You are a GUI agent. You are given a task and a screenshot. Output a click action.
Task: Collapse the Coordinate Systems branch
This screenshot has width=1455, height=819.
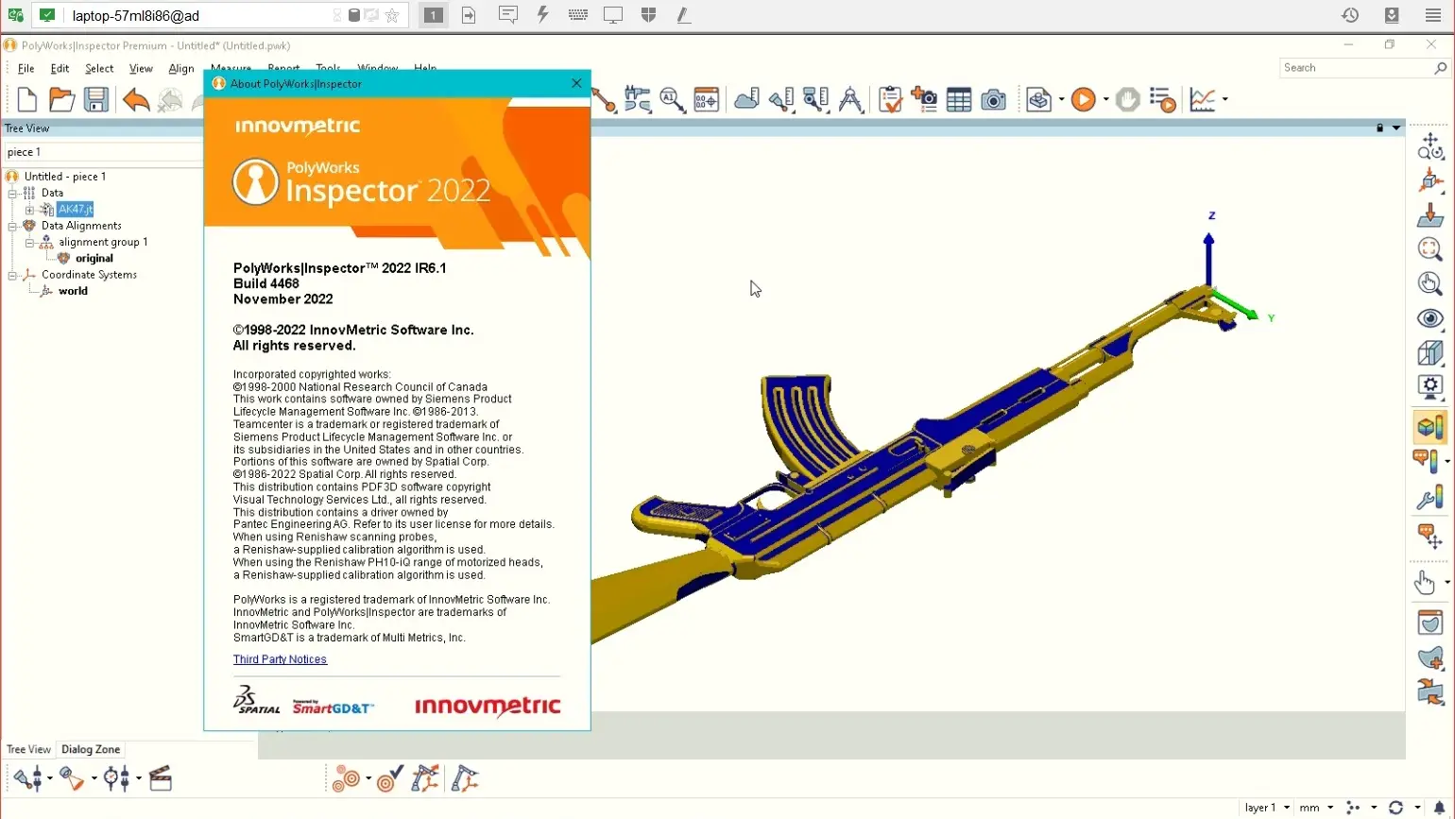click(x=13, y=275)
